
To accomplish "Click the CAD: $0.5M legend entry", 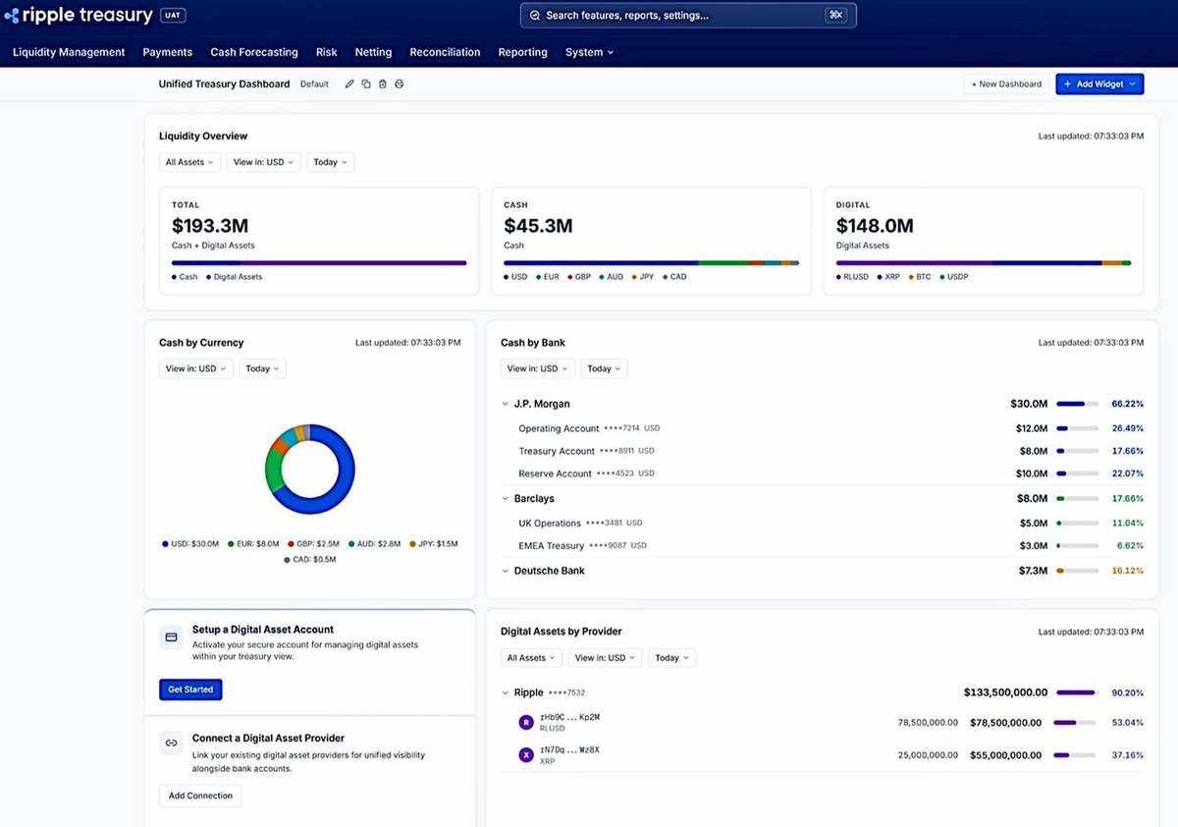I will click(309, 560).
